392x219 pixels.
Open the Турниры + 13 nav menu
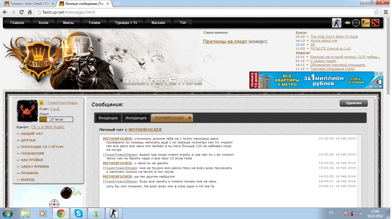(x=126, y=23)
